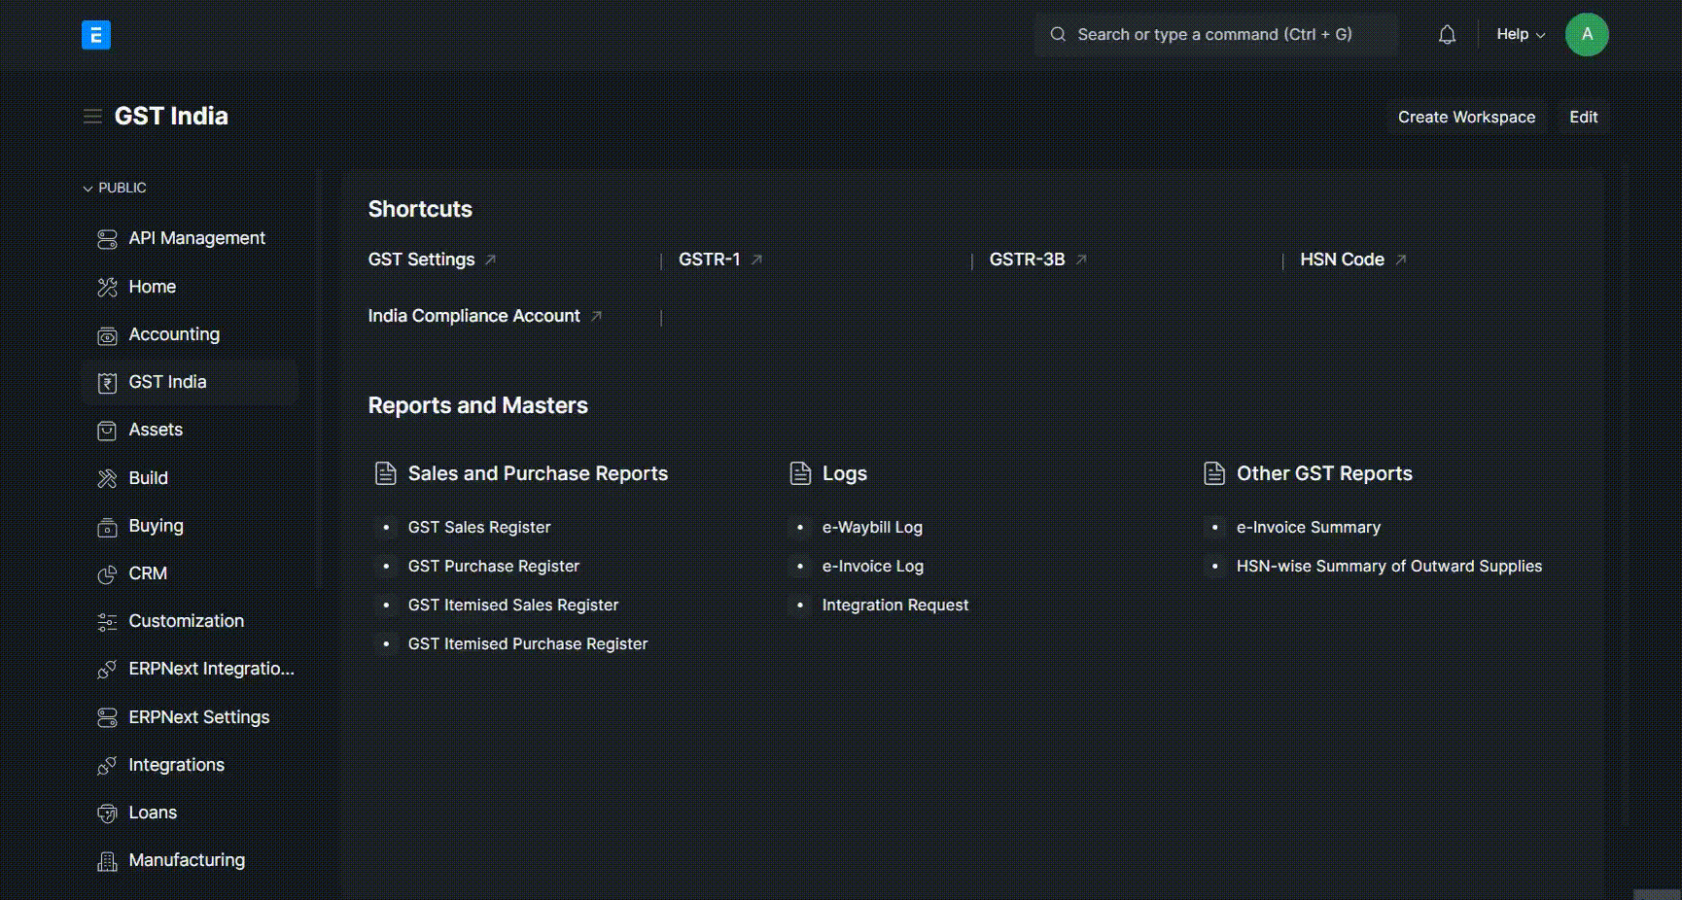Open the notifications bell

[1447, 35]
